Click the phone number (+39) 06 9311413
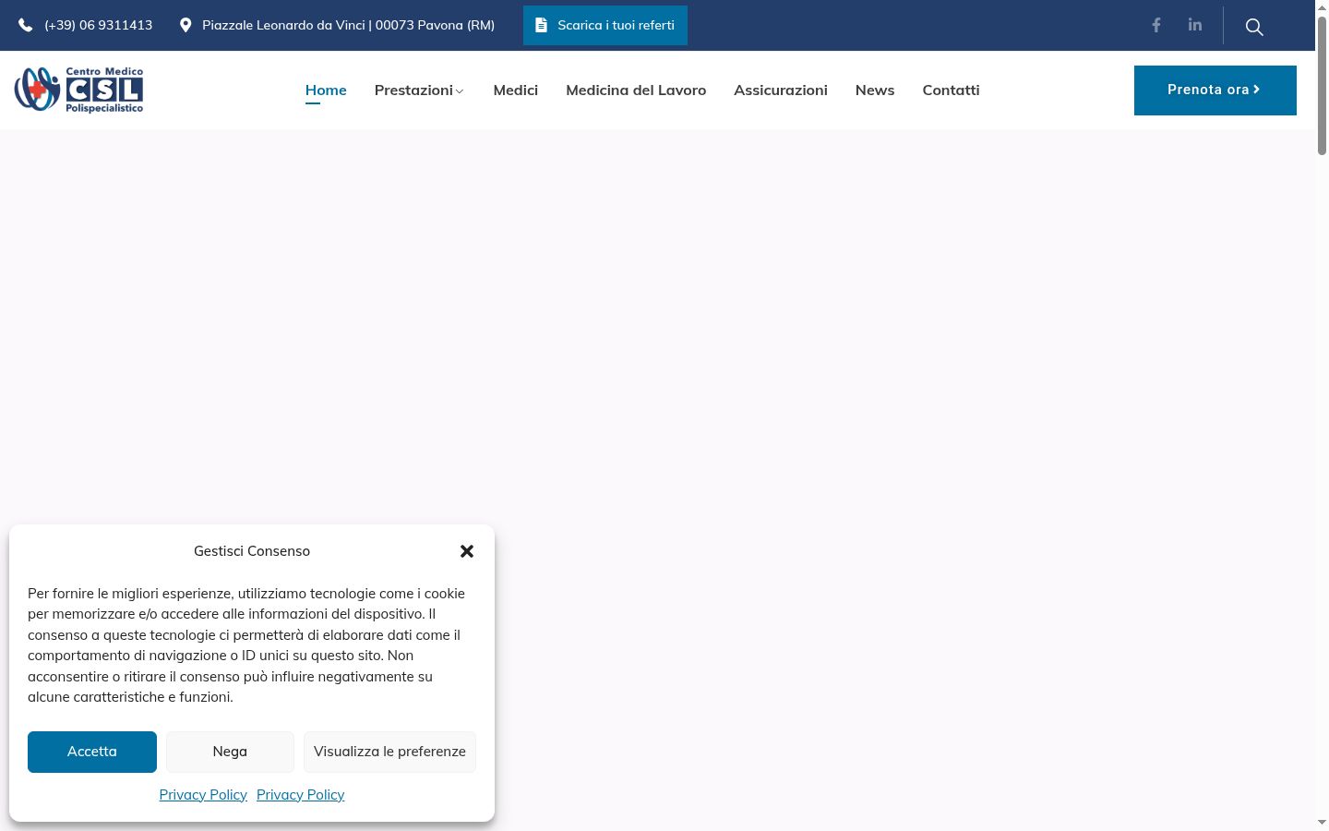Screen dimensions: 1329x831 [99, 26]
